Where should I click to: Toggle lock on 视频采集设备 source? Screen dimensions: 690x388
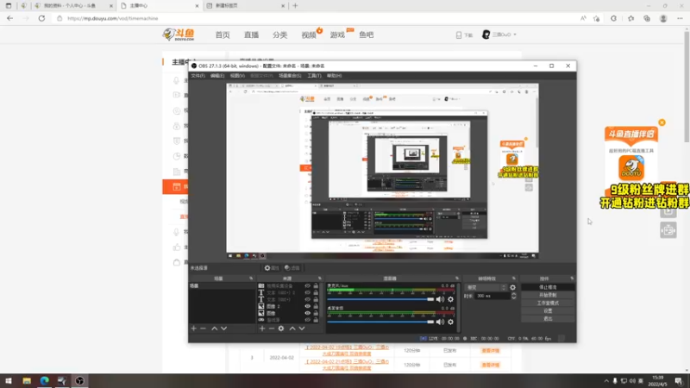coord(316,286)
